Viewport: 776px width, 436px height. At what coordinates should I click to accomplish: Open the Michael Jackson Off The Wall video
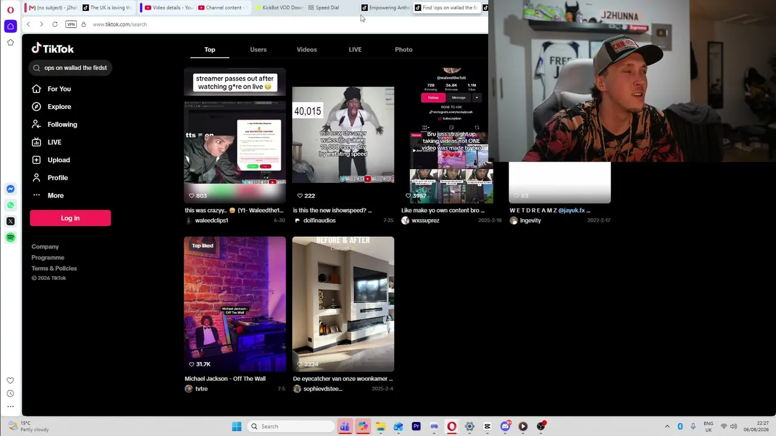[x=235, y=304]
